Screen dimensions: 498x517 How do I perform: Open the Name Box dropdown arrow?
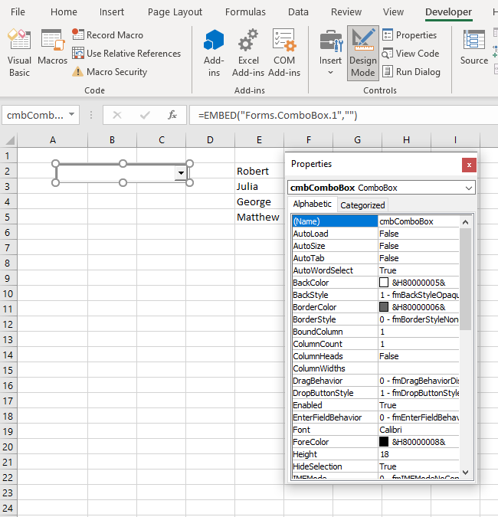click(x=72, y=115)
